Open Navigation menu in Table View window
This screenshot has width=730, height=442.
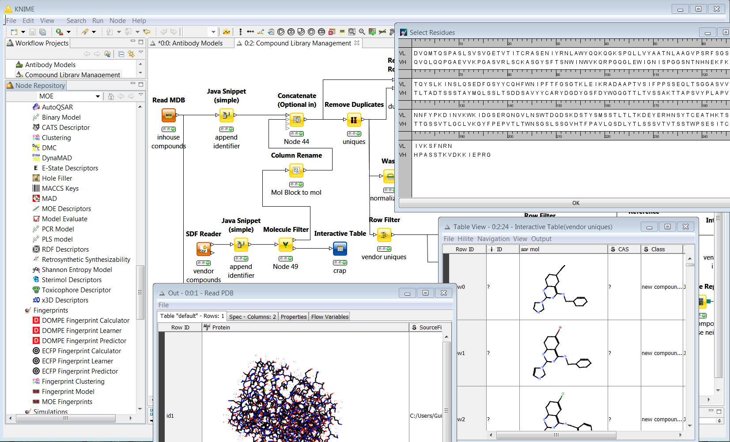click(x=493, y=239)
